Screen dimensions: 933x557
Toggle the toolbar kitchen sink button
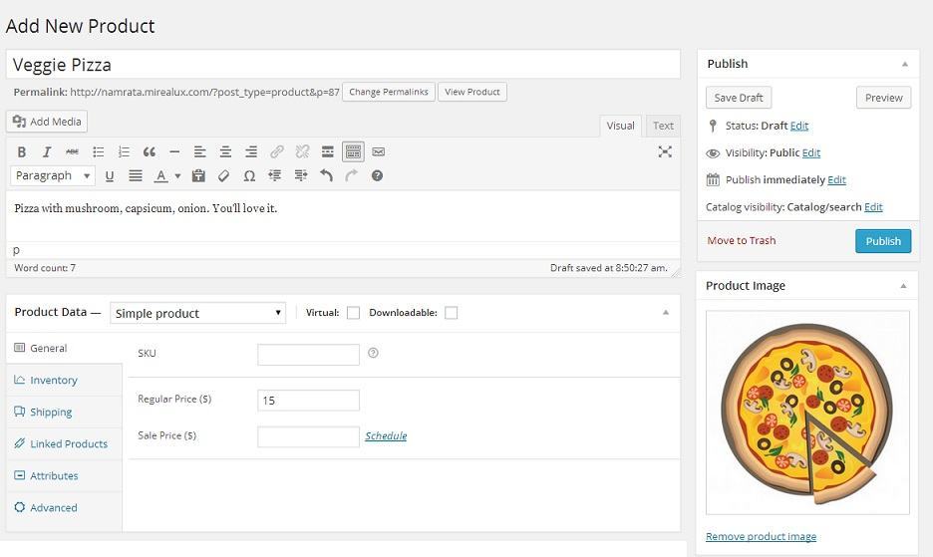point(353,152)
